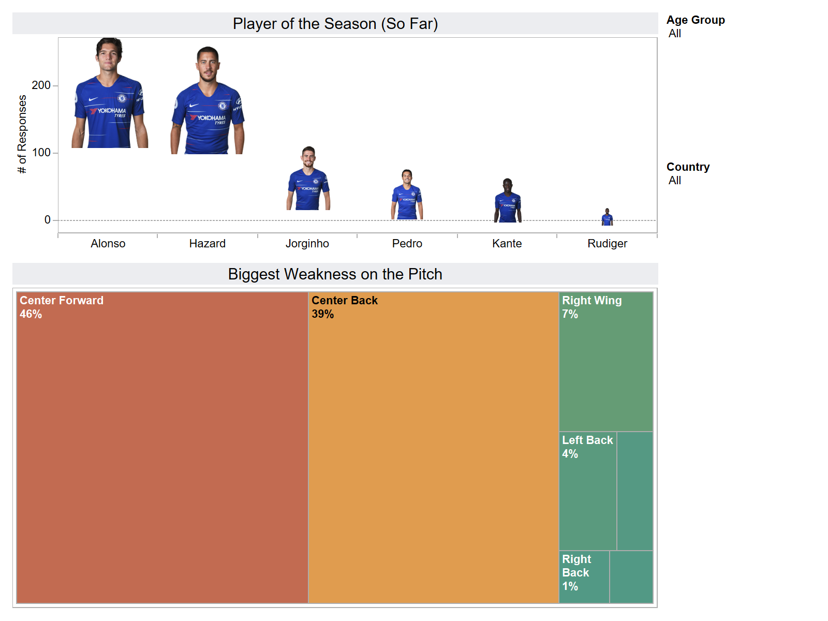Open the Age Group filter set to All

coord(675,34)
